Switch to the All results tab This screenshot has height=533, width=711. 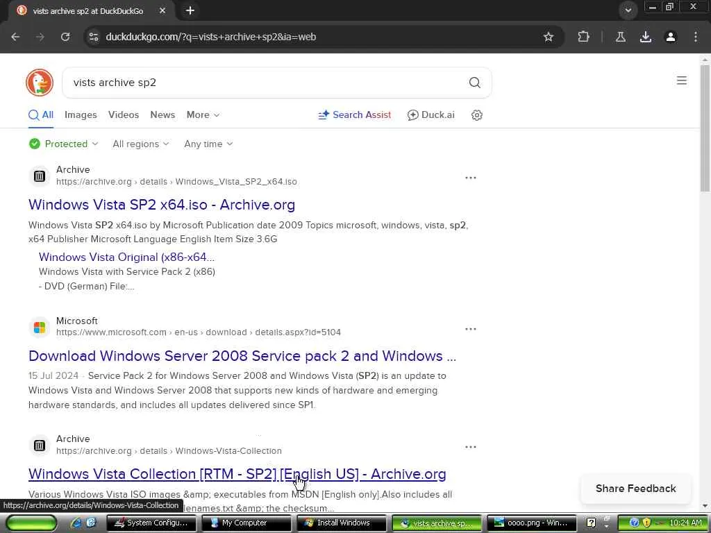coord(41,115)
